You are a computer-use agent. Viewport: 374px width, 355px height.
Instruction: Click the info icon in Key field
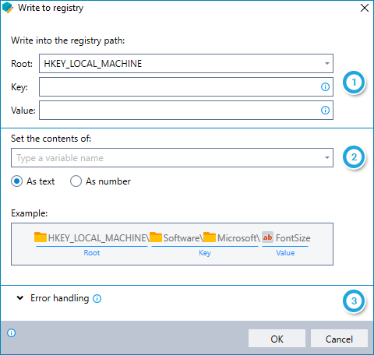(325, 87)
